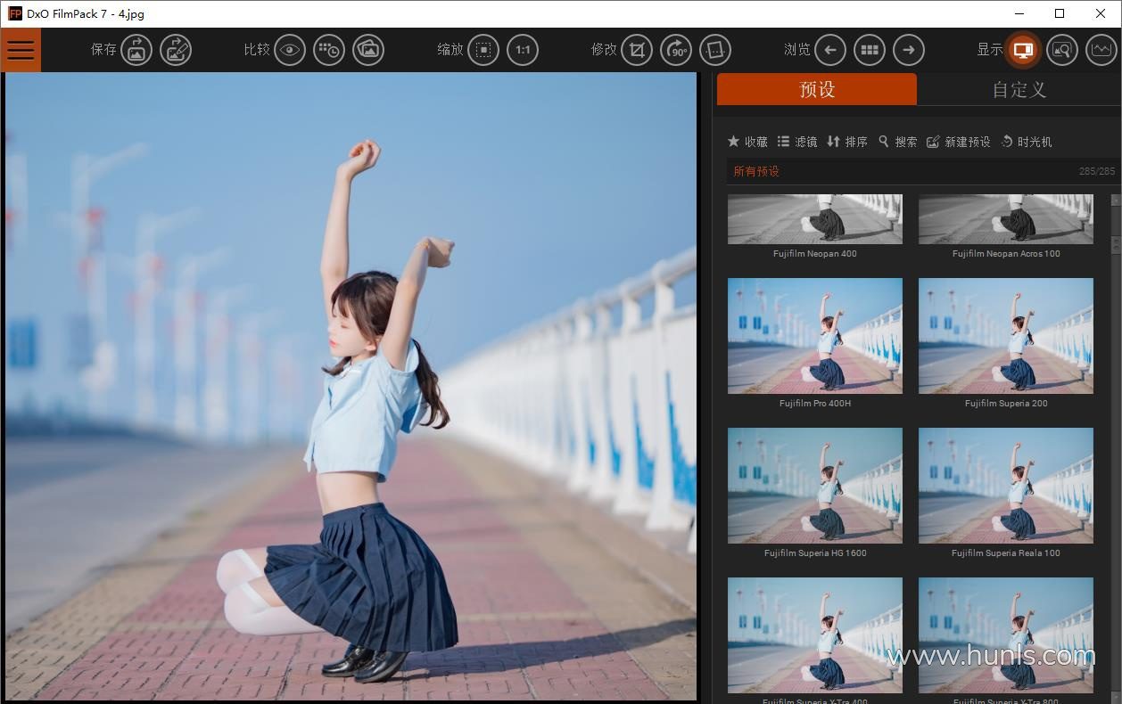Open the 排序 sort options
This screenshot has width=1122, height=704.
[x=847, y=142]
